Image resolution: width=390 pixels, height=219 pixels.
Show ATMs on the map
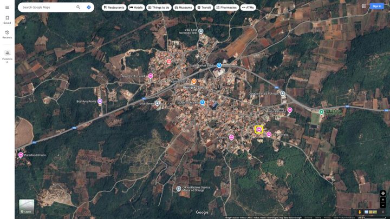tap(248, 8)
